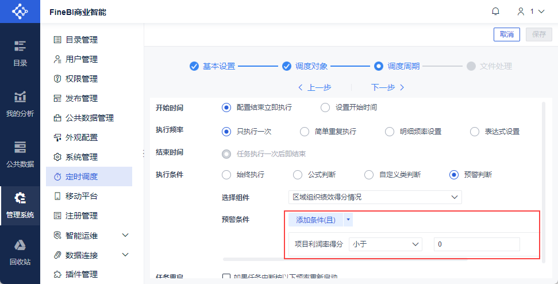Screen dimensions: 558x284
Task: Click the 用户管理 person icon
Action: pos(57,59)
